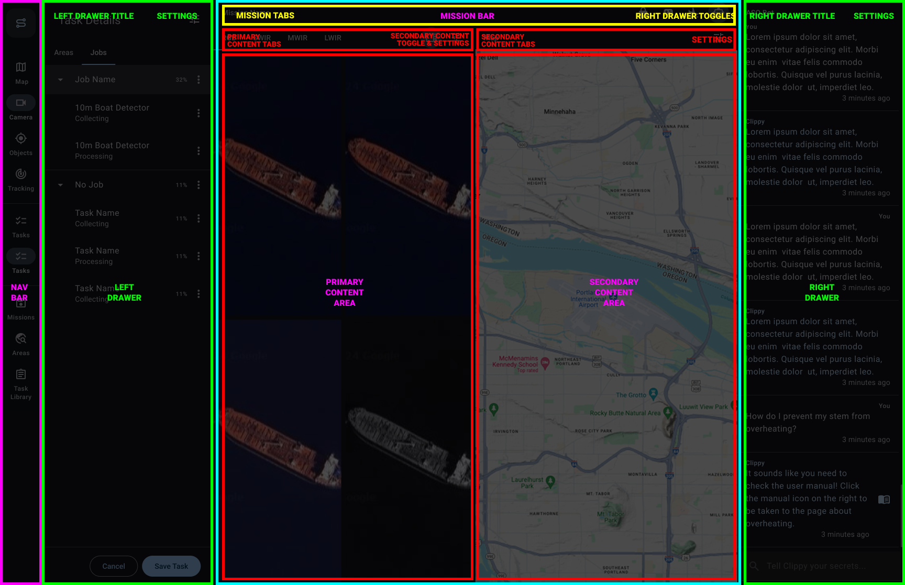
Task: Open menu for 10m Boat Detector Collecting
Action: pos(198,113)
